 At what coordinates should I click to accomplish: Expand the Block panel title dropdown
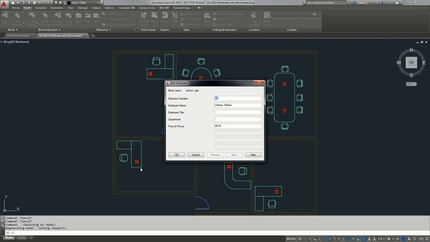coord(13,30)
